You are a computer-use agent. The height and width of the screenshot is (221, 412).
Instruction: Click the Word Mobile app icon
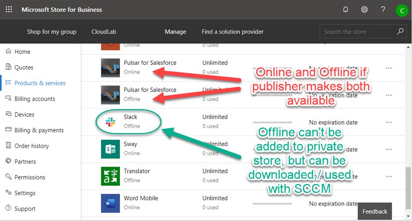click(x=110, y=203)
